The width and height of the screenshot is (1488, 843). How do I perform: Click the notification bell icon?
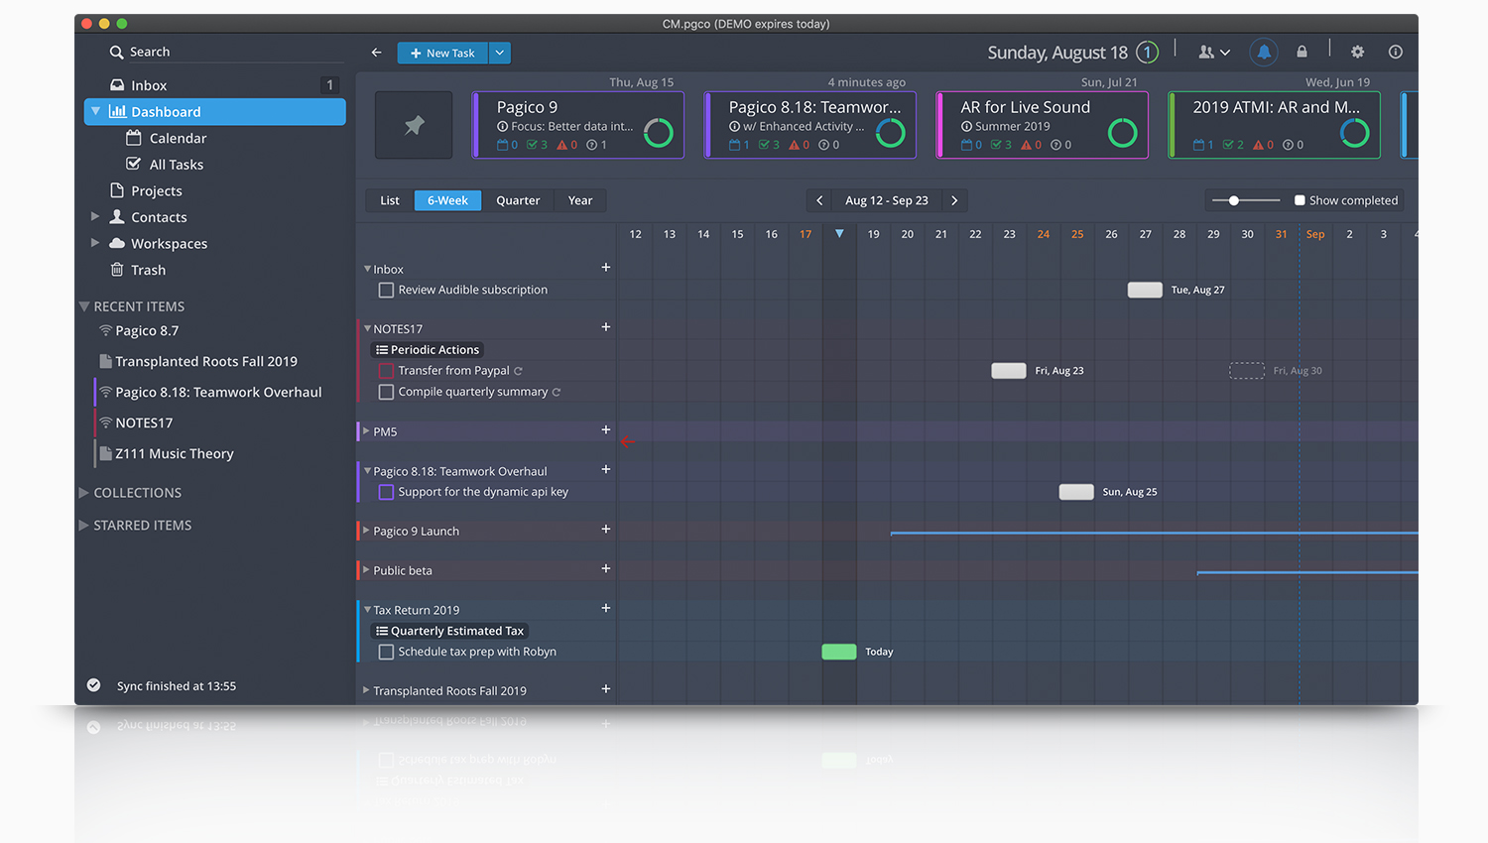(x=1264, y=52)
